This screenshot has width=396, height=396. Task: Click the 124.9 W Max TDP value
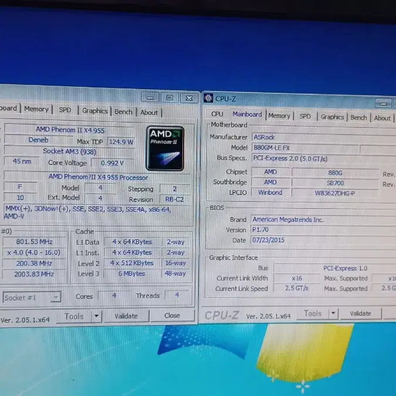(x=121, y=142)
